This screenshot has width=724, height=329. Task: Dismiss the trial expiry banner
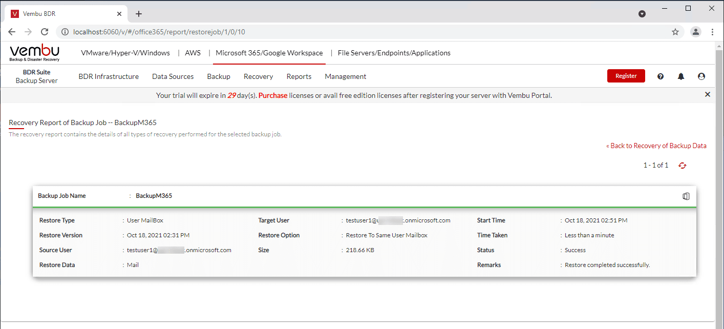tap(708, 94)
